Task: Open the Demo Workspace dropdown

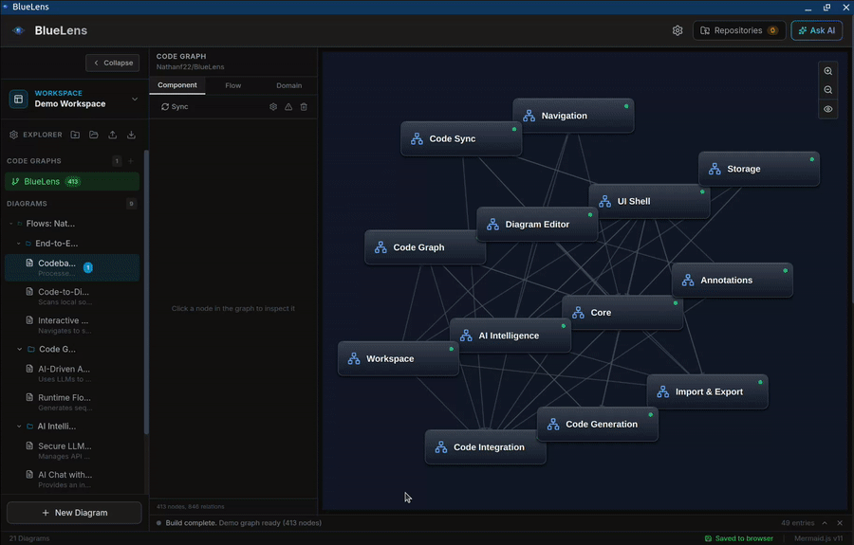Action: (134, 99)
